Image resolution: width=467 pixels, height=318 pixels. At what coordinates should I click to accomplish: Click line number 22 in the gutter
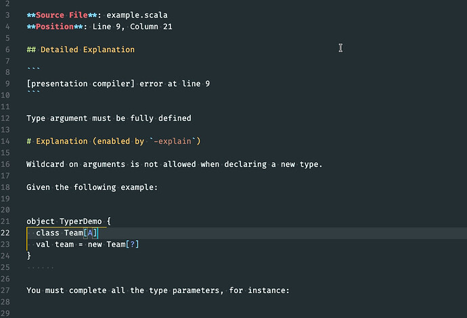point(7,233)
